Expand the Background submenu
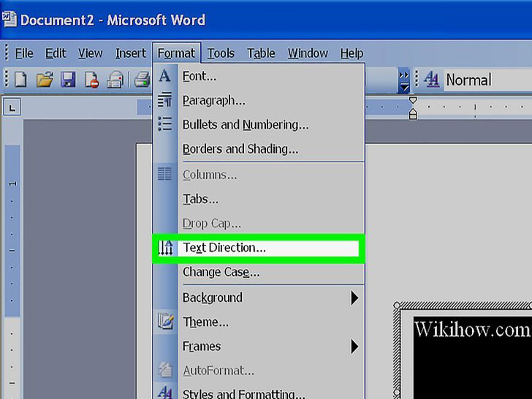 [x=259, y=298]
